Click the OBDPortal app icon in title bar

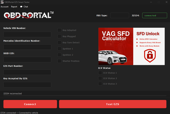2,2
